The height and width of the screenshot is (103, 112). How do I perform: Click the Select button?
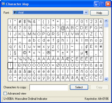(x=79, y=87)
